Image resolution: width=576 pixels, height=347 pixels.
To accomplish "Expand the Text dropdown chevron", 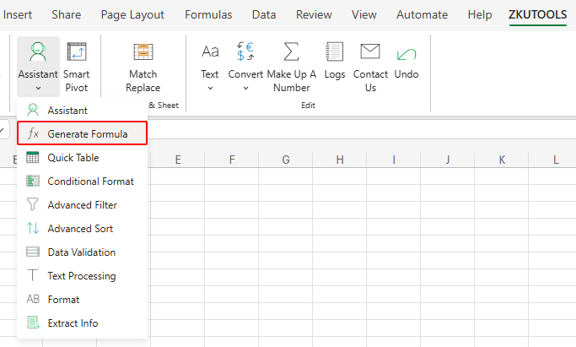I will (210, 88).
